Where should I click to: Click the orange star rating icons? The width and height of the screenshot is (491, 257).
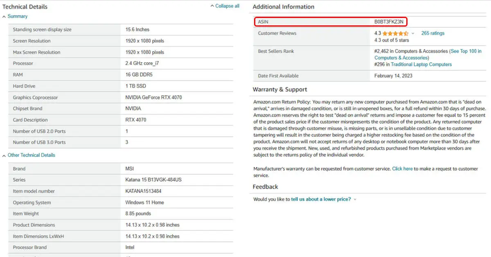(395, 34)
